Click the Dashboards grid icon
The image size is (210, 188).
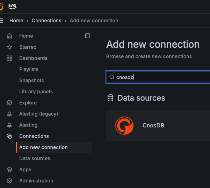[x=9, y=58]
